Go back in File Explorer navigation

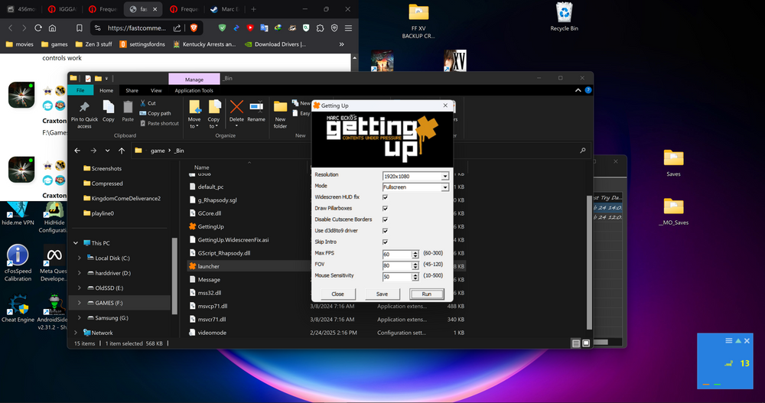click(77, 151)
